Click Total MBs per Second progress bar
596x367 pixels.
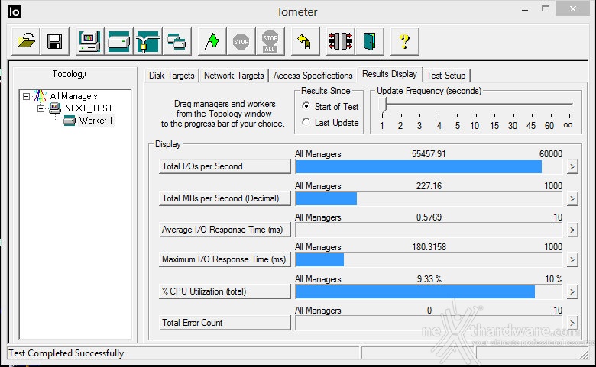point(429,198)
